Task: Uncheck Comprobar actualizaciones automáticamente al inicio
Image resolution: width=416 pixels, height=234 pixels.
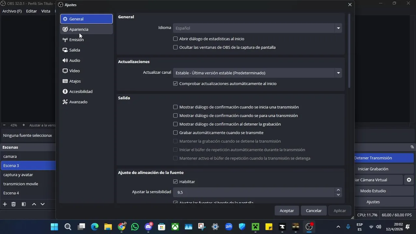Action: pos(175,84)
